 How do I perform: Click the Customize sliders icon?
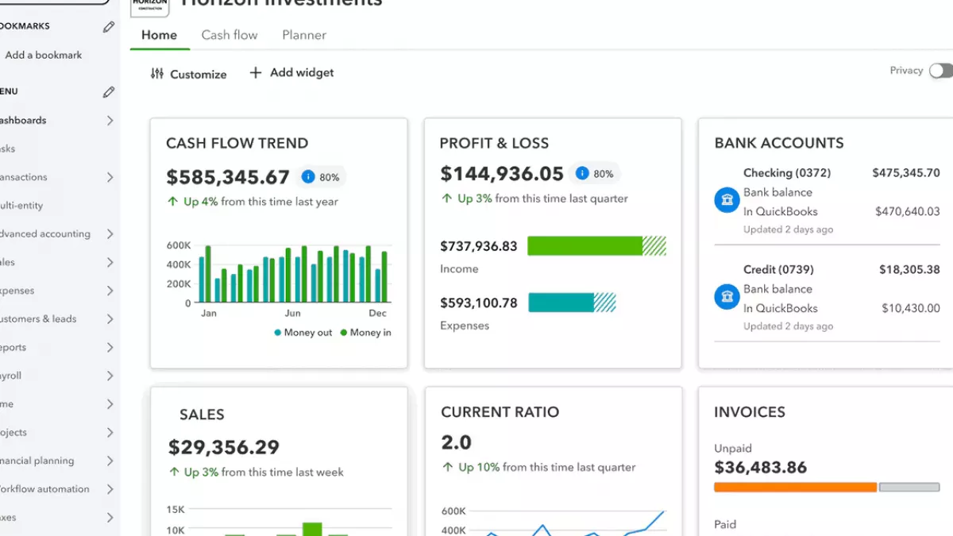coord(157,74)
